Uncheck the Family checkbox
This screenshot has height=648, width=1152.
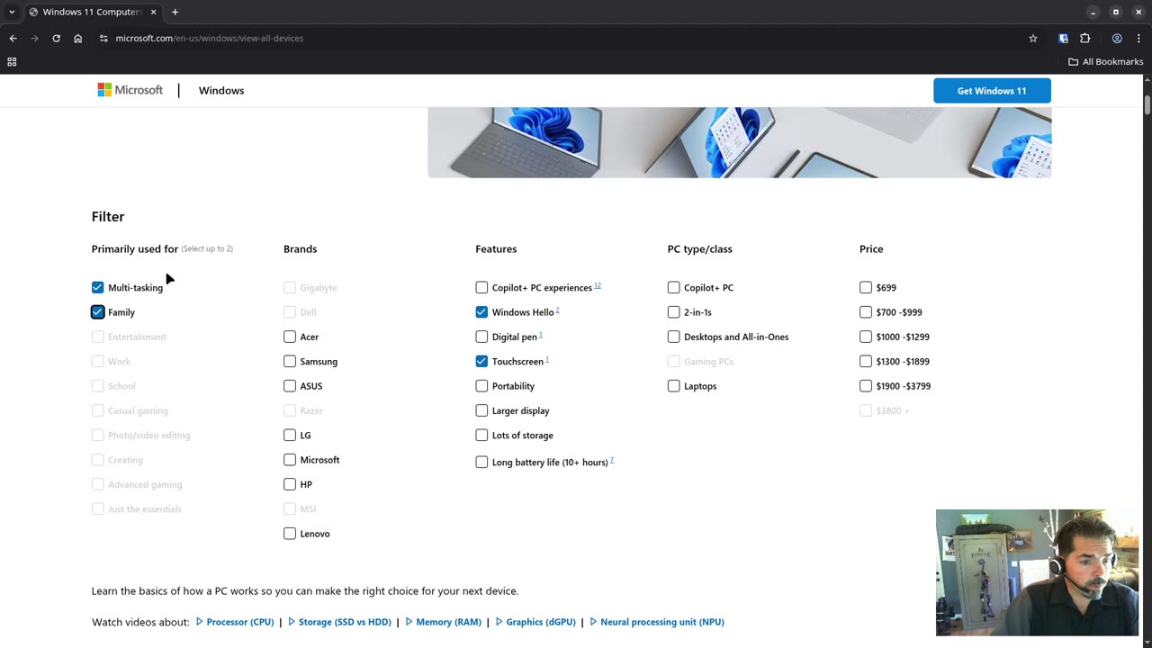97,312
